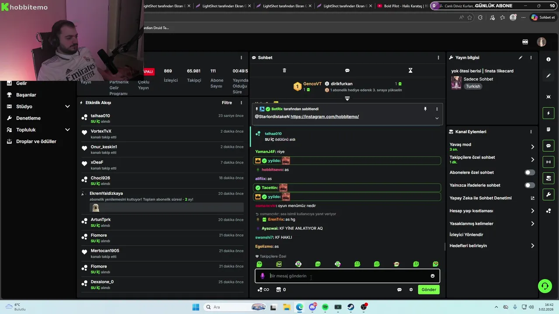Open the green headset support button

point(545,286)
